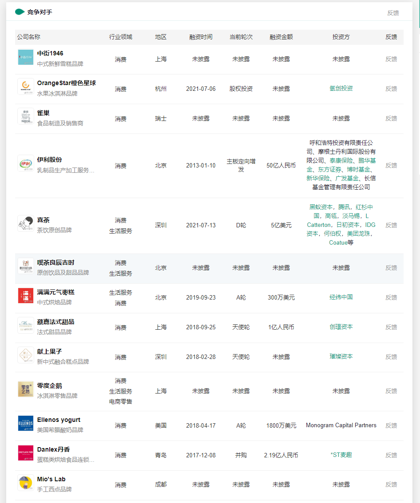420x503 pixels.
Task: Click the 公司名称 column header
Action: pos(28,37)
